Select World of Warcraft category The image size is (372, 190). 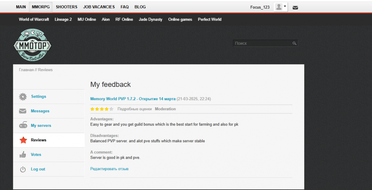[x=34, y=19]
